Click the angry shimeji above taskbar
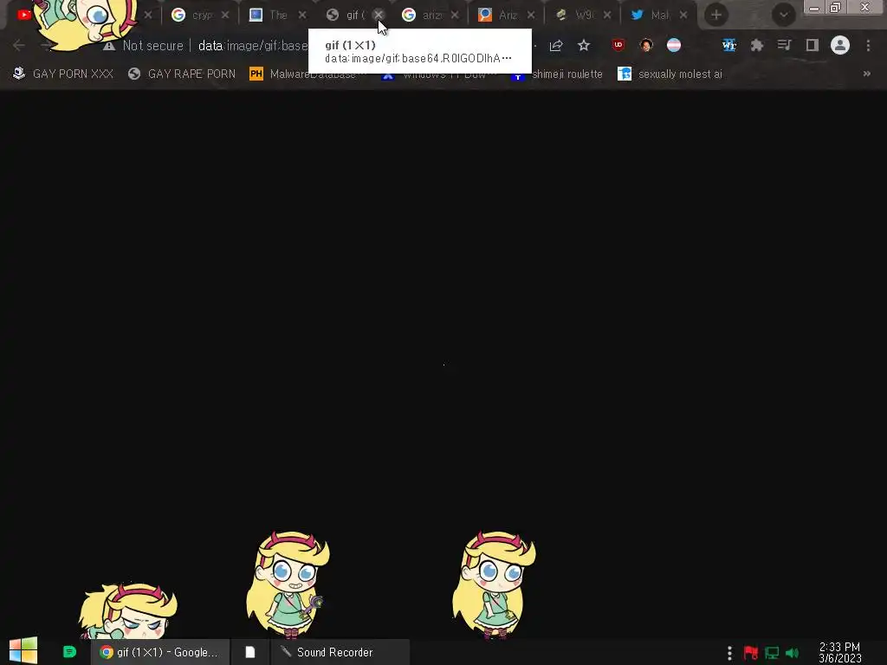Viewport: 887px width, 665px height. pyautogui.click(x=128, y=611)
